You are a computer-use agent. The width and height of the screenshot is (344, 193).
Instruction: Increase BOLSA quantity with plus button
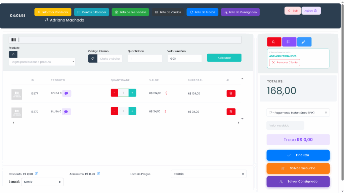pyautogui.click(x=132, y=93)
